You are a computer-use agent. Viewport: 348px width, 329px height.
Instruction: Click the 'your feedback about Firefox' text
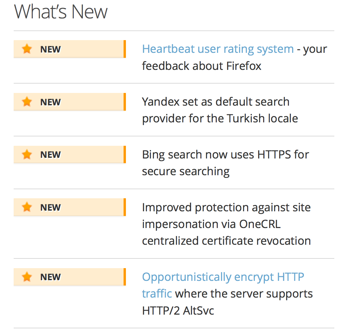tap(201, 66)
